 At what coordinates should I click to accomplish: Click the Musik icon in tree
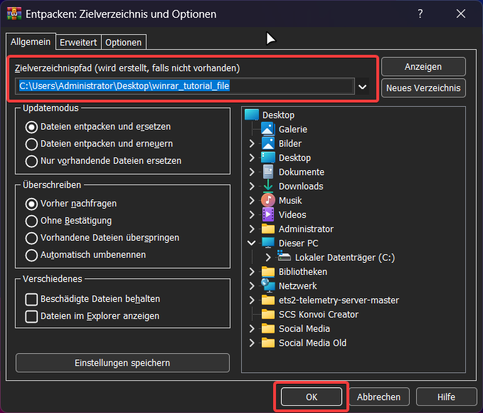(x=267, y=200)
